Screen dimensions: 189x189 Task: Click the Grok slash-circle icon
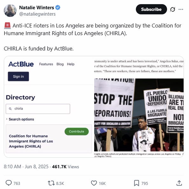coord(172,9)
